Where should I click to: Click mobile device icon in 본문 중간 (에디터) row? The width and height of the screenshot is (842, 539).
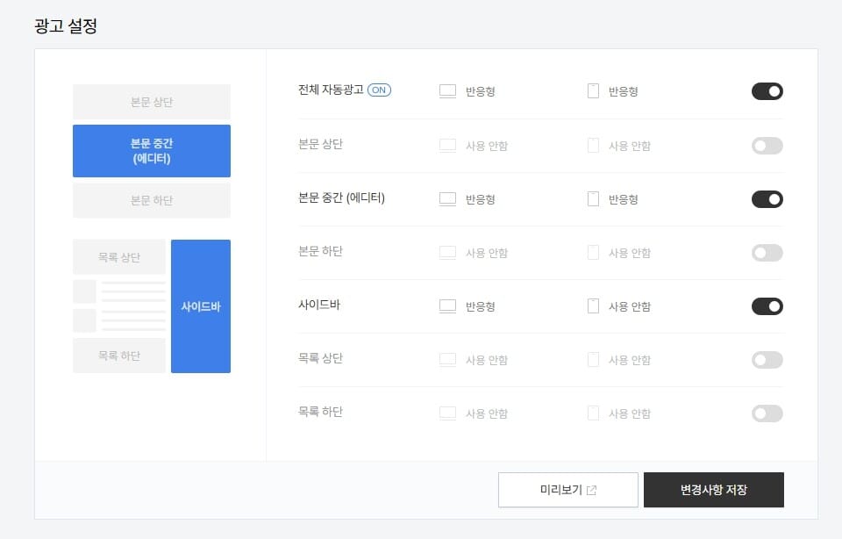coord(593,199)
